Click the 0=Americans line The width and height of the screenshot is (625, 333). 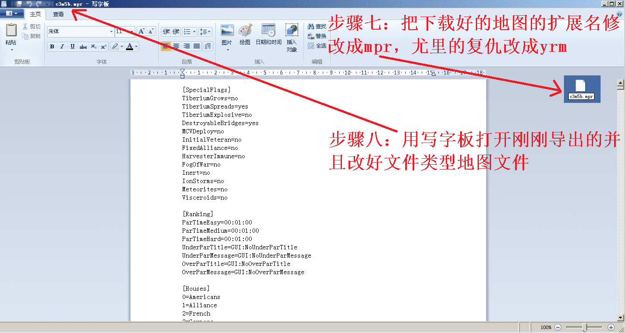[201, 297]
